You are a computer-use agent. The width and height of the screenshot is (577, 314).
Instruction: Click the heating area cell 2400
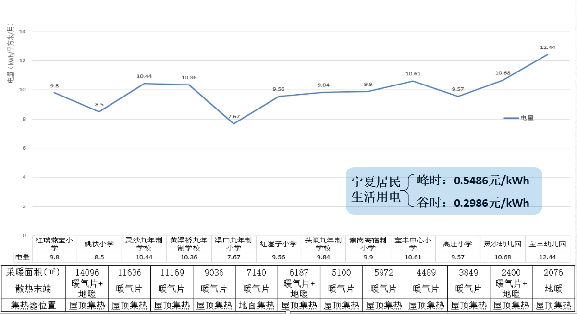[x=511, y=272]
